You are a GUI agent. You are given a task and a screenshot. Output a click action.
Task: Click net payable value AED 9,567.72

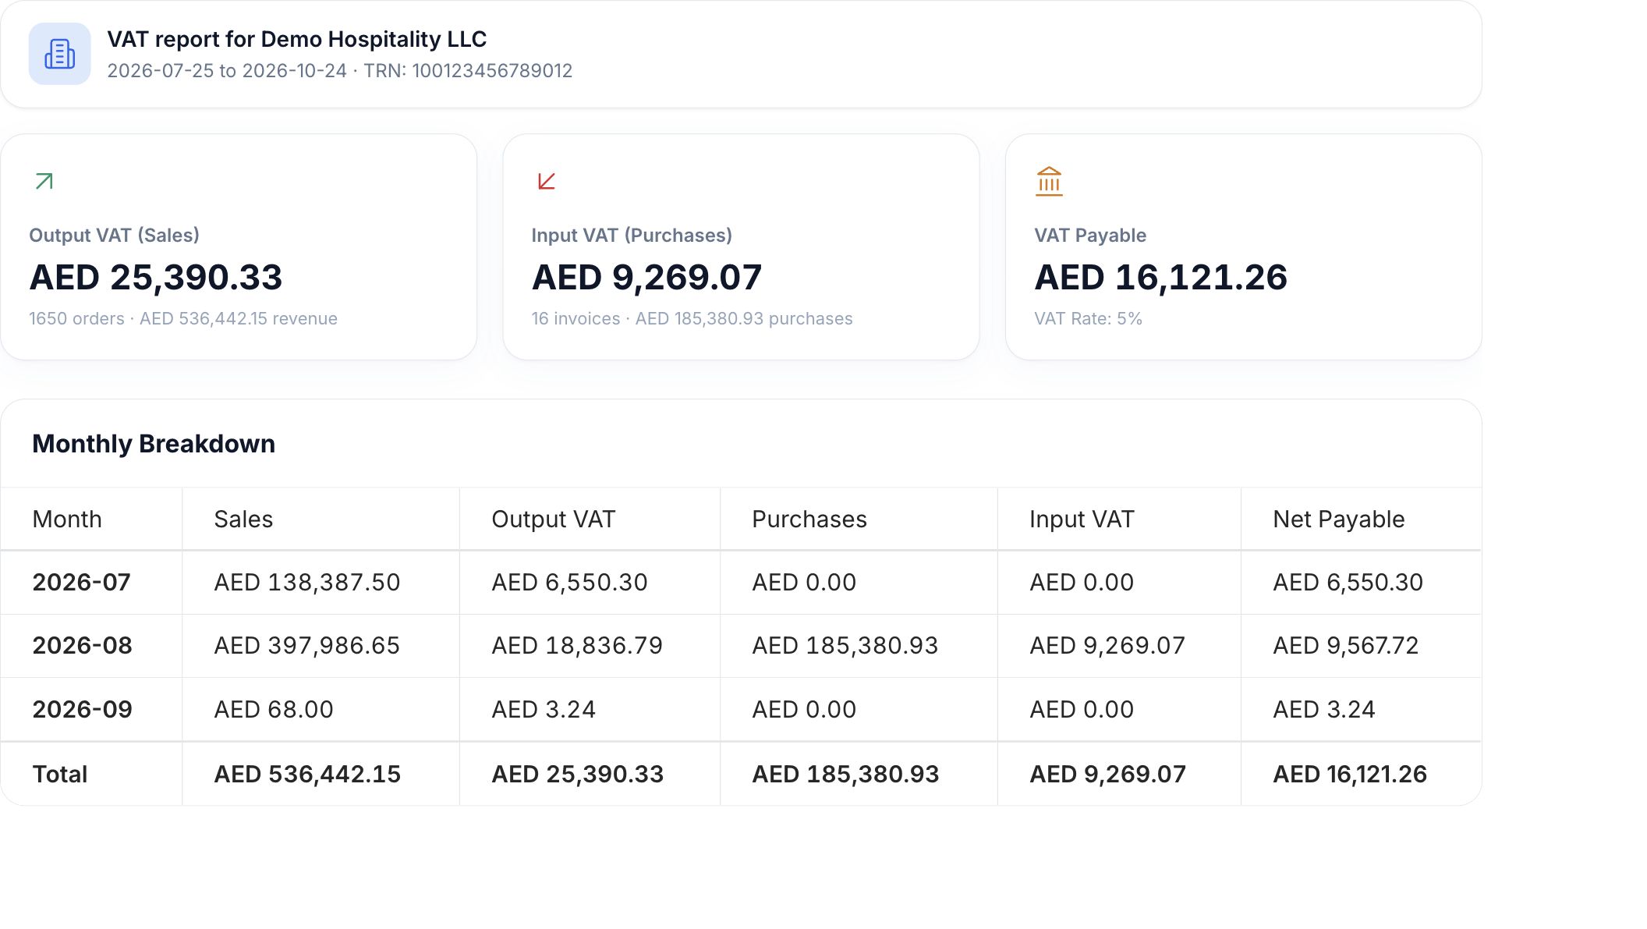(x=1346, y=646)
